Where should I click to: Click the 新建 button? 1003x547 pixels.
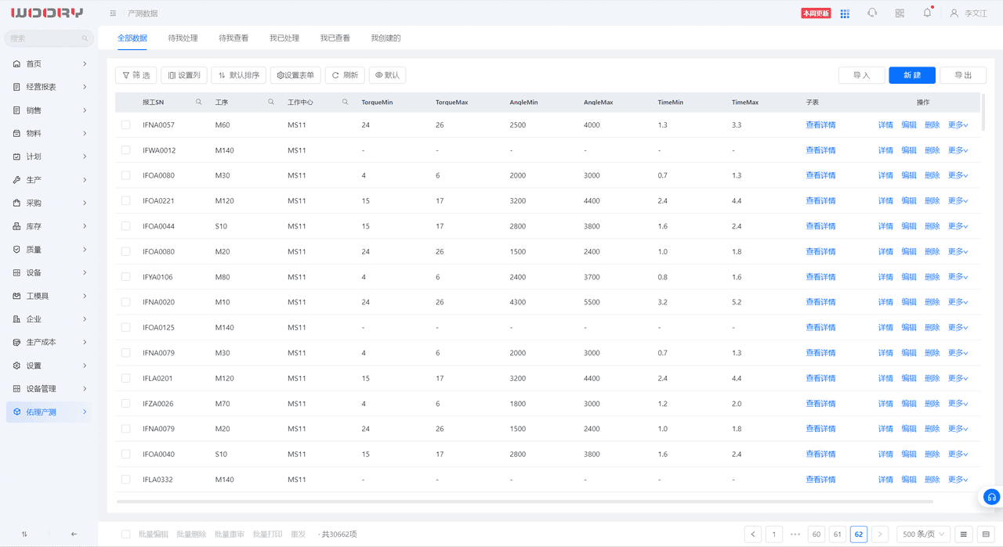(x=912, y=75)
